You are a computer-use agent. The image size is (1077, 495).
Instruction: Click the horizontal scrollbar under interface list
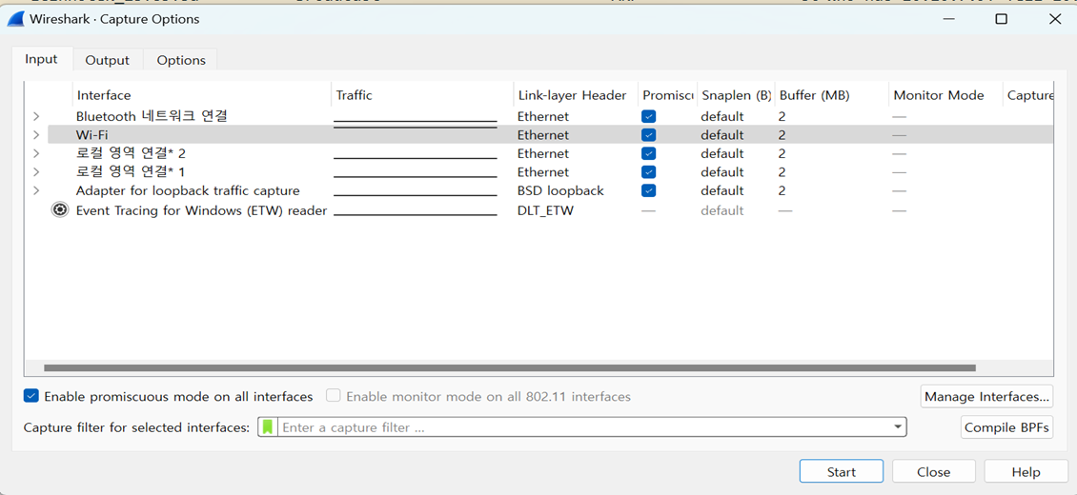coord(510,367)
